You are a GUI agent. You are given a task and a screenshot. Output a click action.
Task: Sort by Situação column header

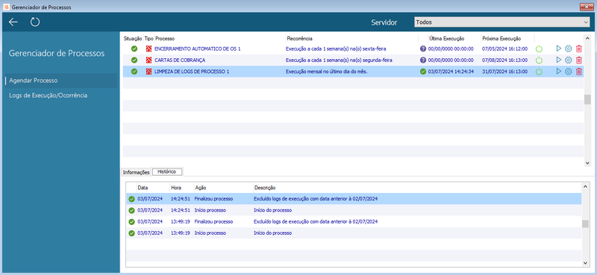[133, 39]
